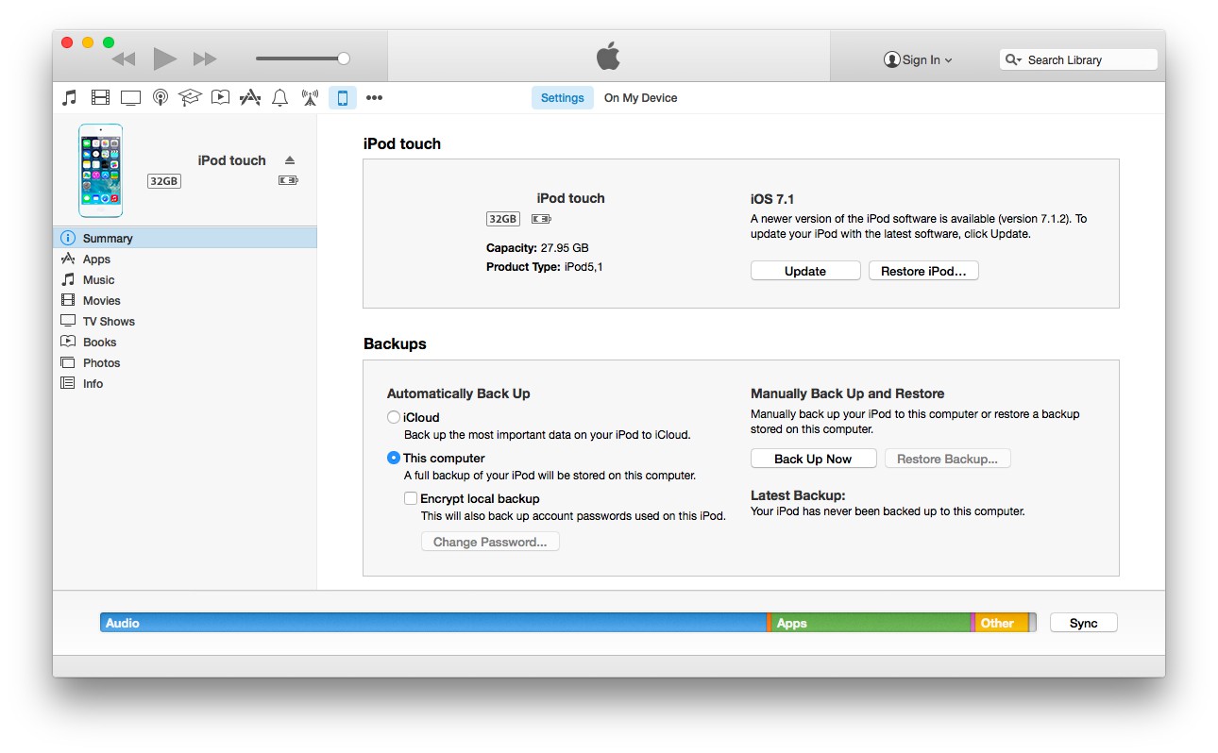Click the Books icon in sidebar
The height and width of the screenshot is (753, 1218).
click(67, 342)
